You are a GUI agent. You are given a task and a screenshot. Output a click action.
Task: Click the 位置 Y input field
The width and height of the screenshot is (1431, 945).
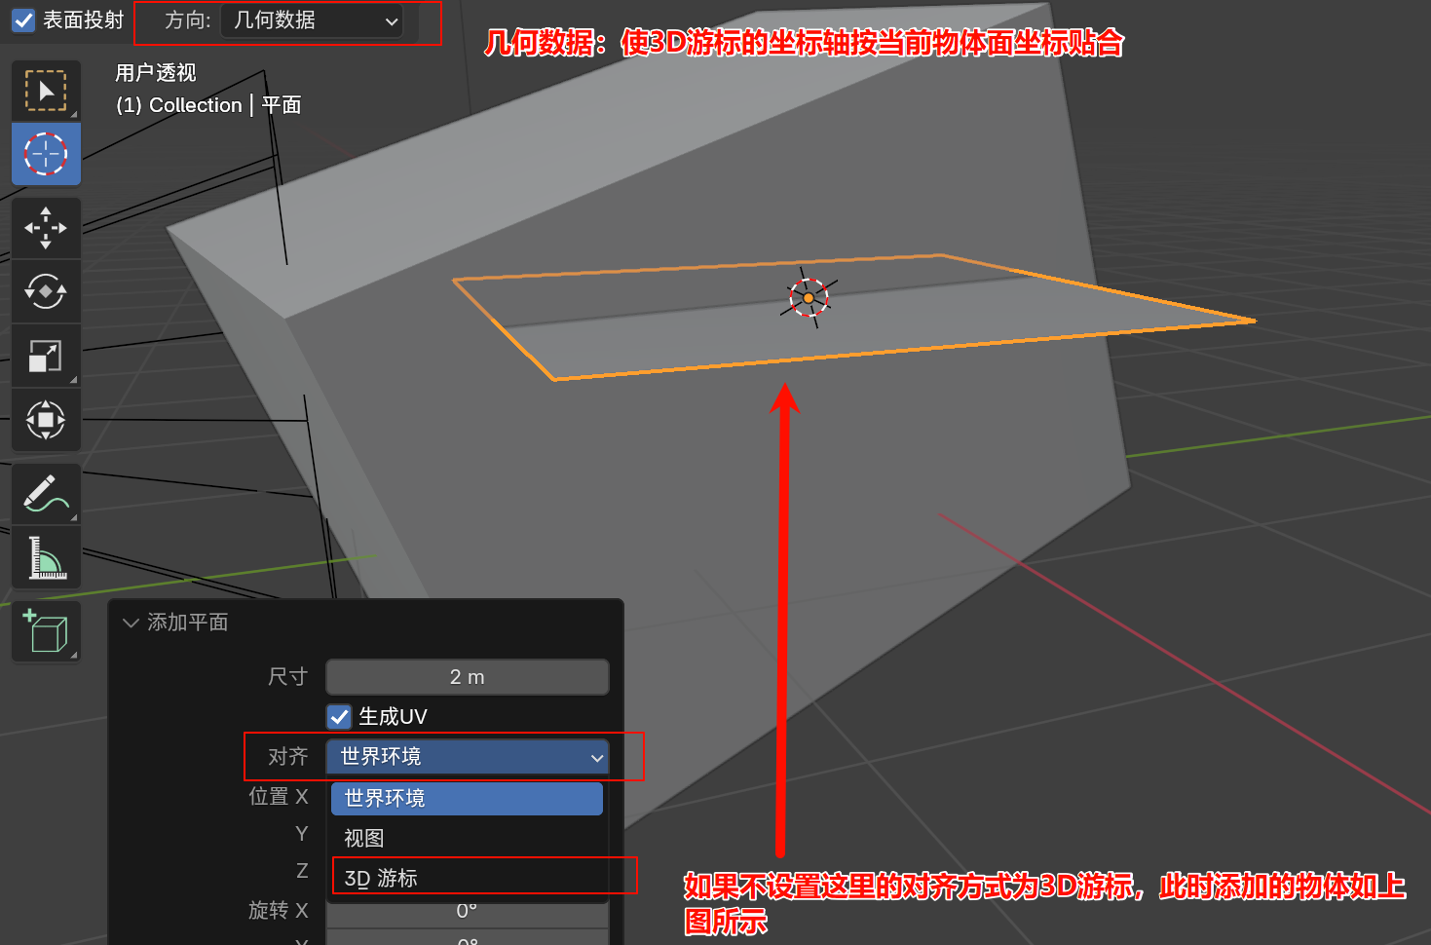[x=467, y=833]
